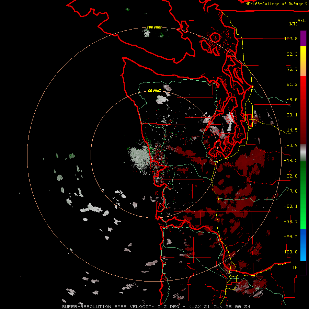Select the -16.5 scale value

[291, 161]
